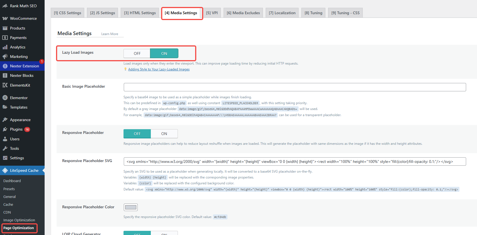The image size is (477, 235).
Task: Click the WooCommerce icon in sidebar
Action: (x=5, y=18)
